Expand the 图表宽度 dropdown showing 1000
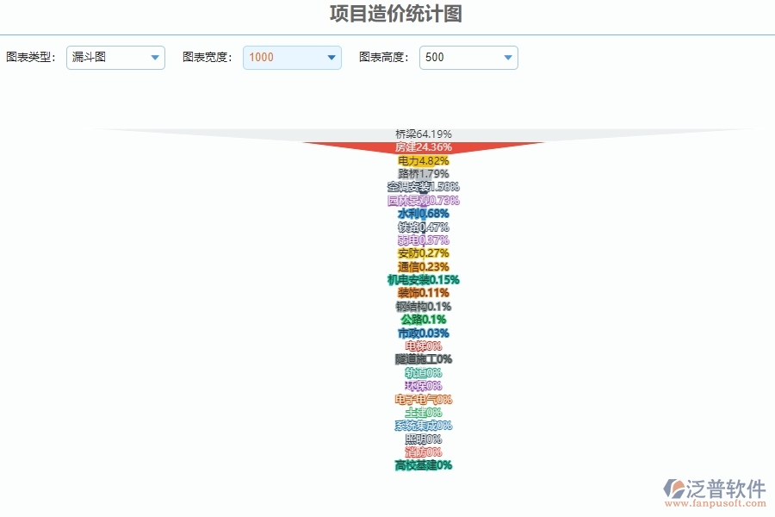Viewport: 775px width, 517px height. coord(331,58)
